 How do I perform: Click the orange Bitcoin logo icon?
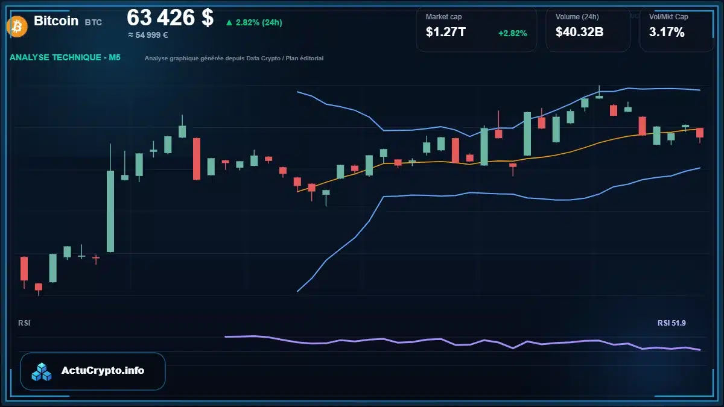16,26
